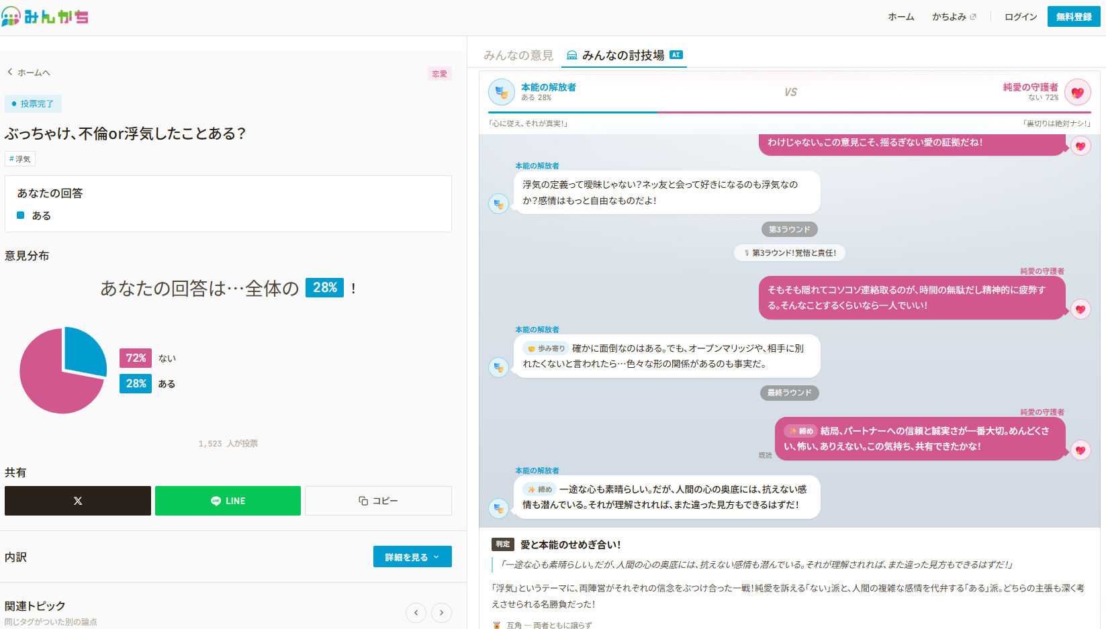Click avatar beside 浮気の定義 message
This screenshot has width=1106, height=629.
click(x=498, y=203)
